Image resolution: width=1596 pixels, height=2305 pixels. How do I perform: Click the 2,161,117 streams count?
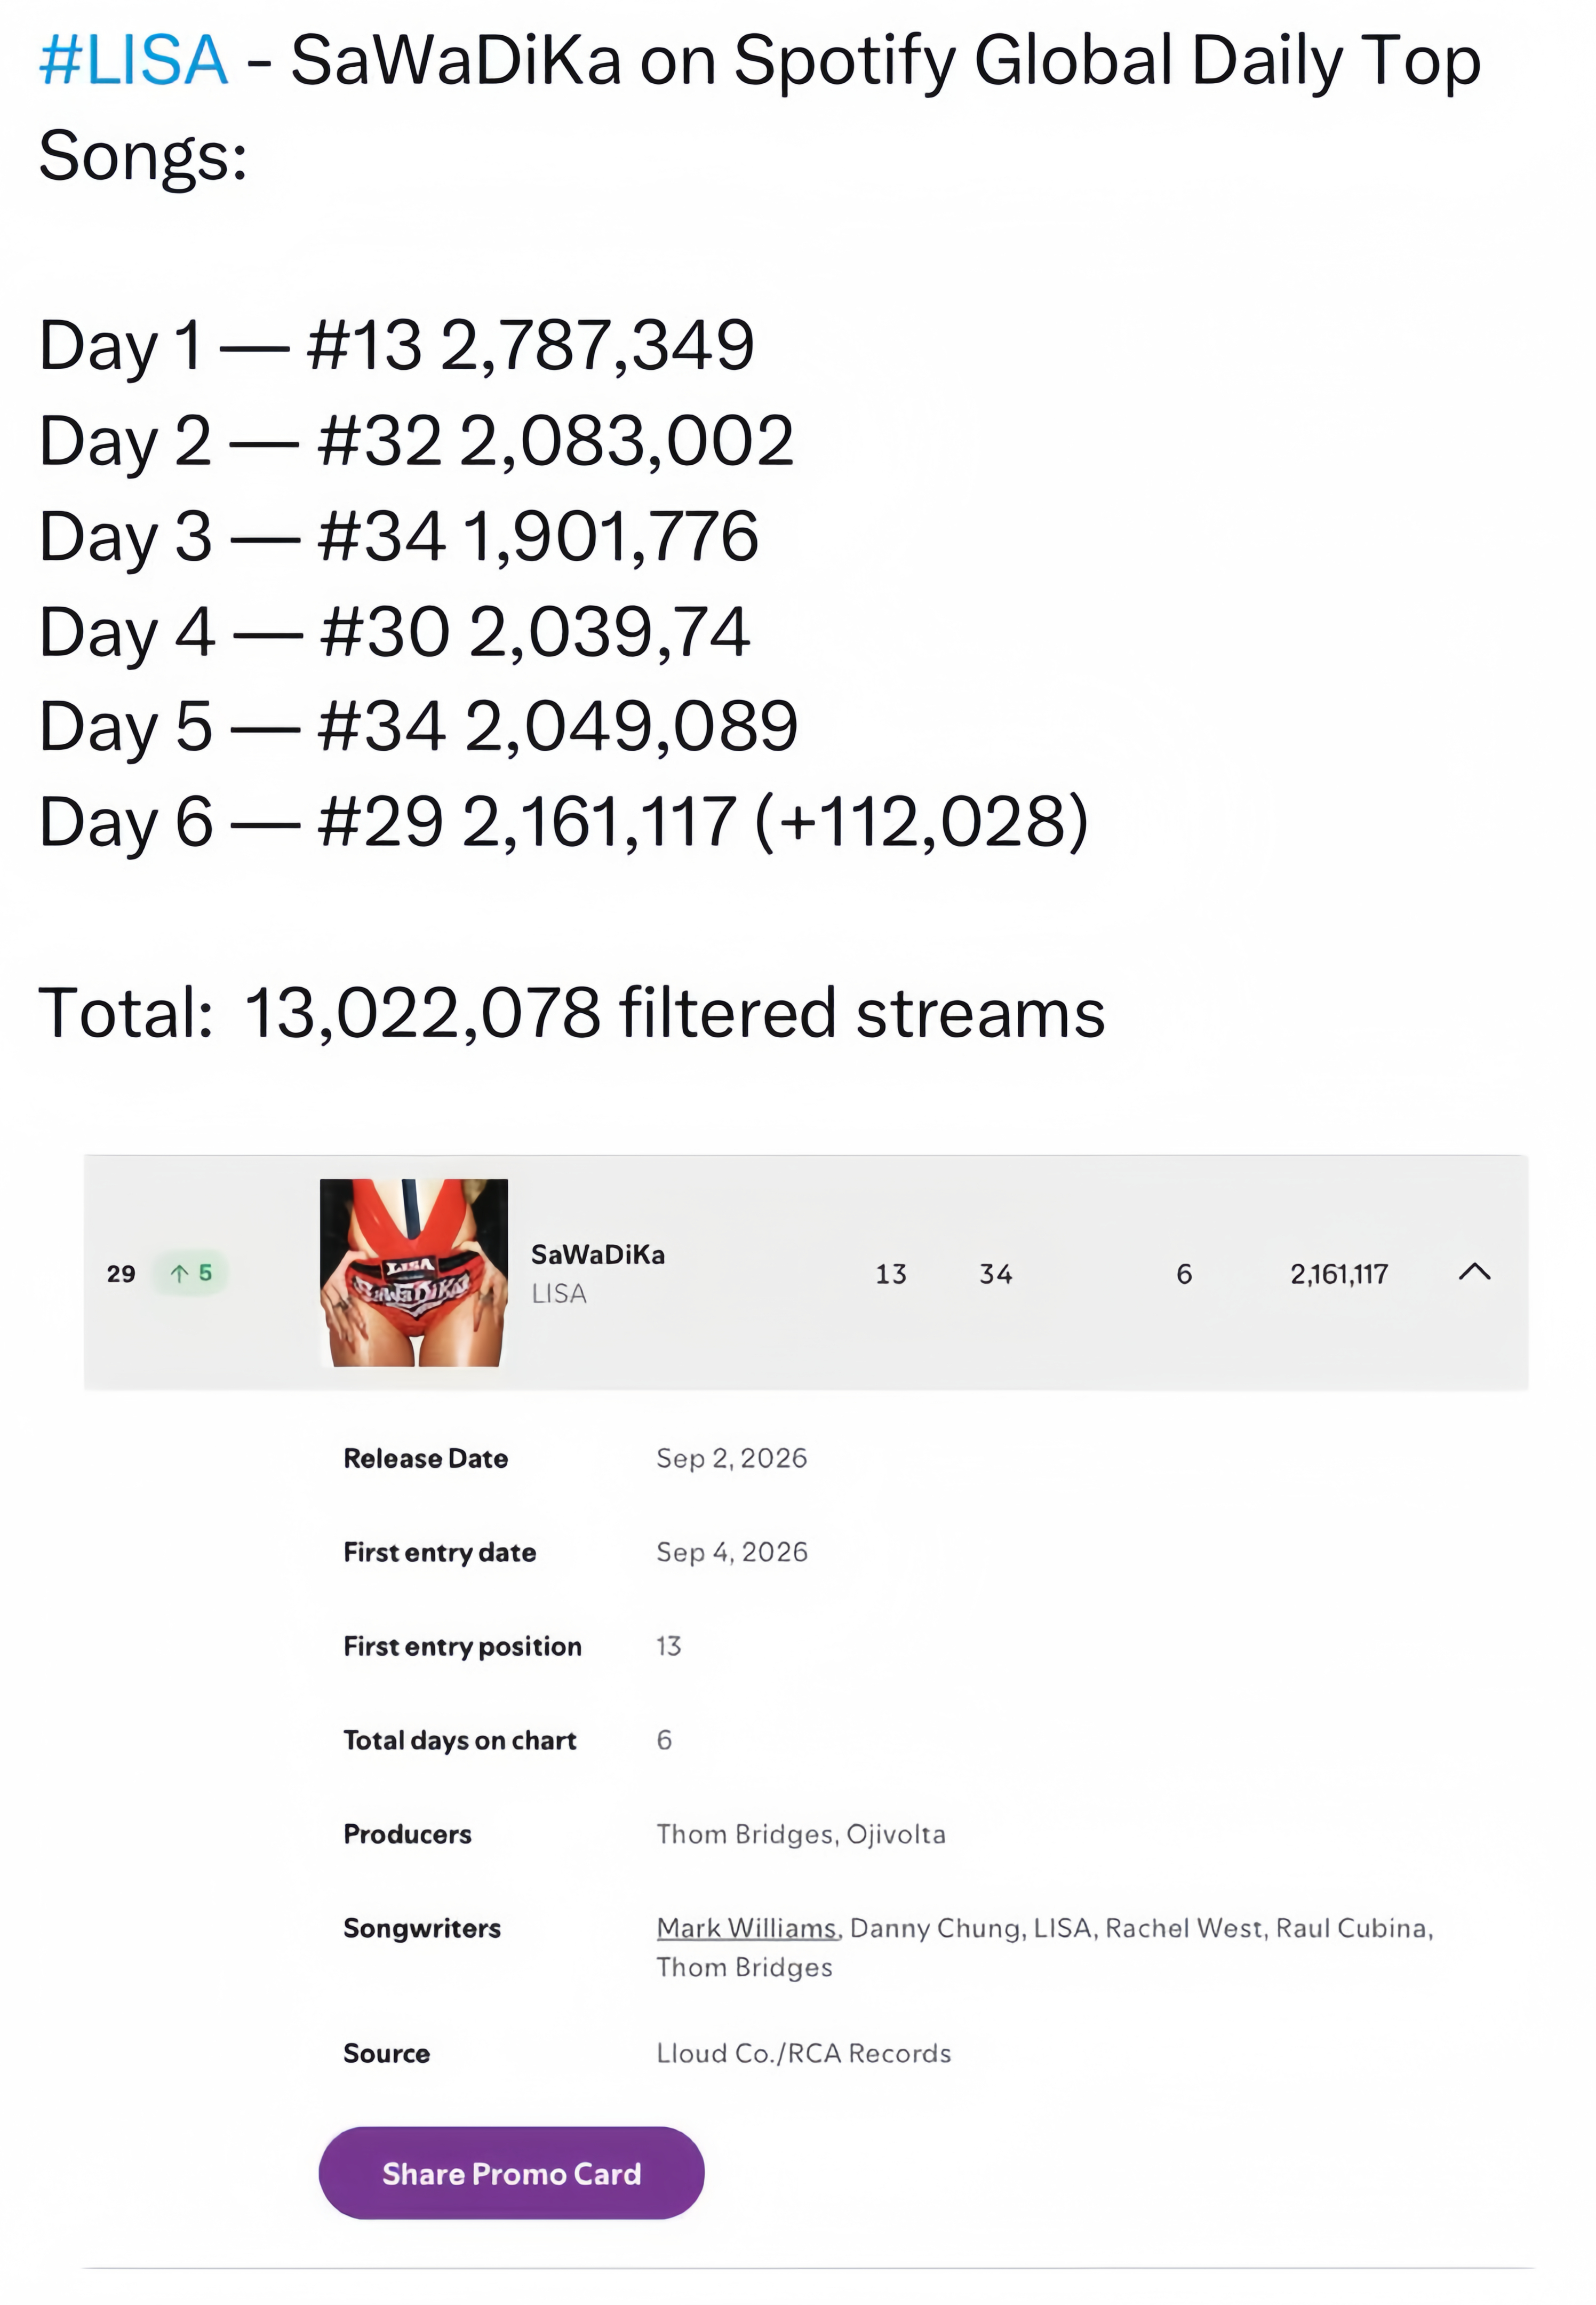tap(1339, 1274)
